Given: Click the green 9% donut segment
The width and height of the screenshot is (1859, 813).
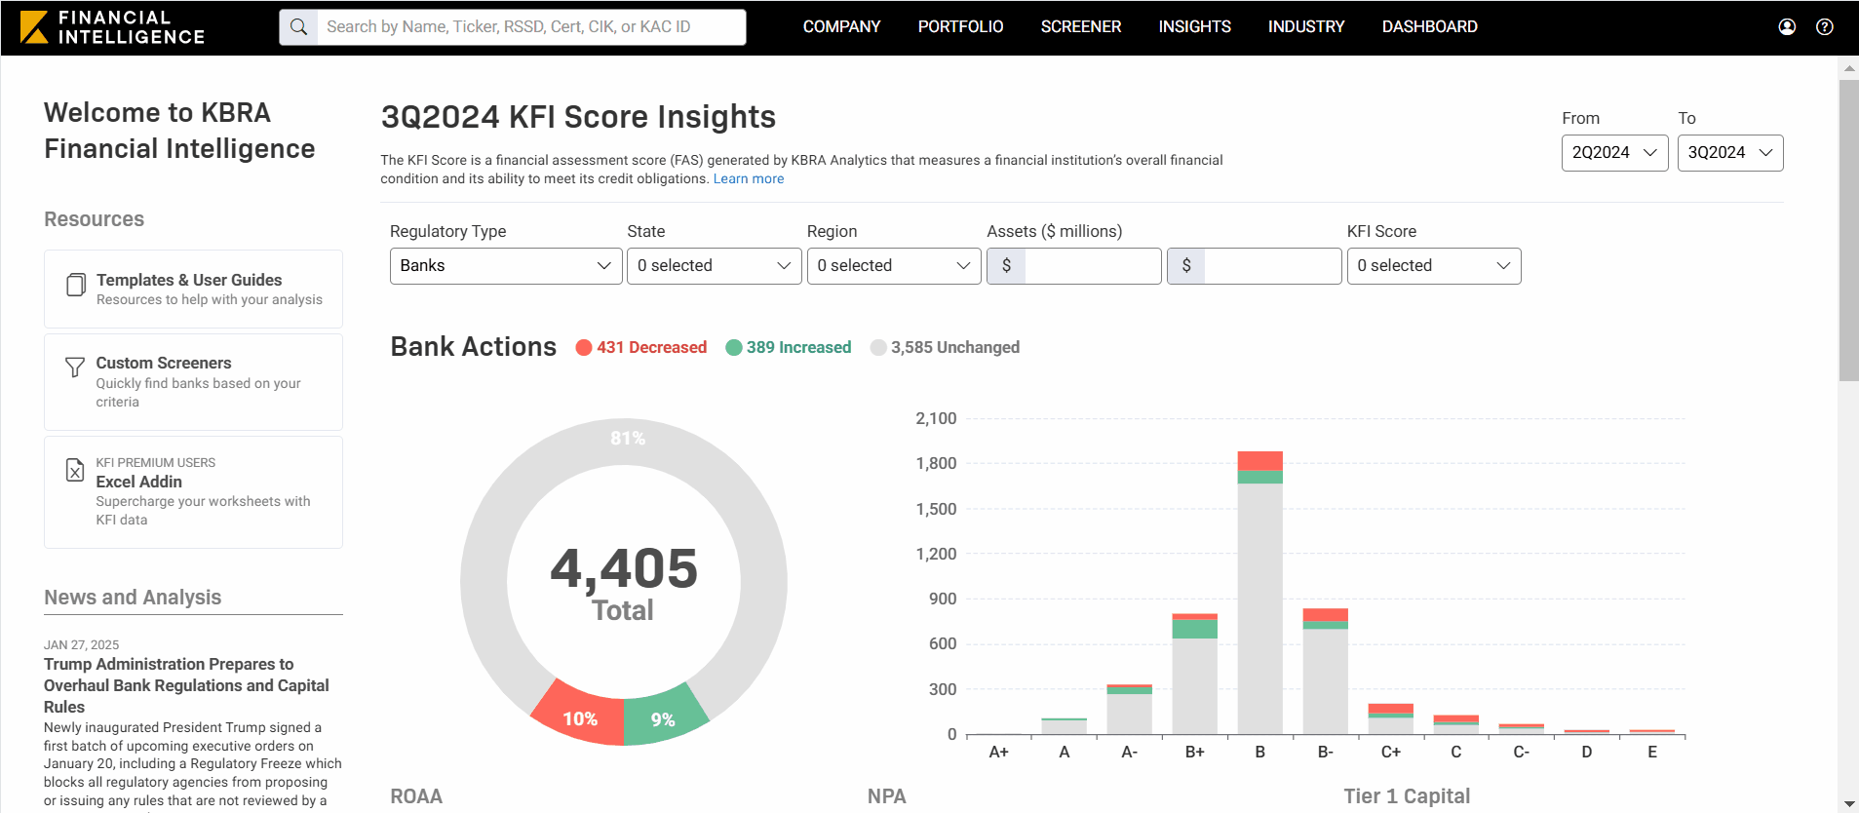Looking at the screenshot, I should (x=663, y=718).
